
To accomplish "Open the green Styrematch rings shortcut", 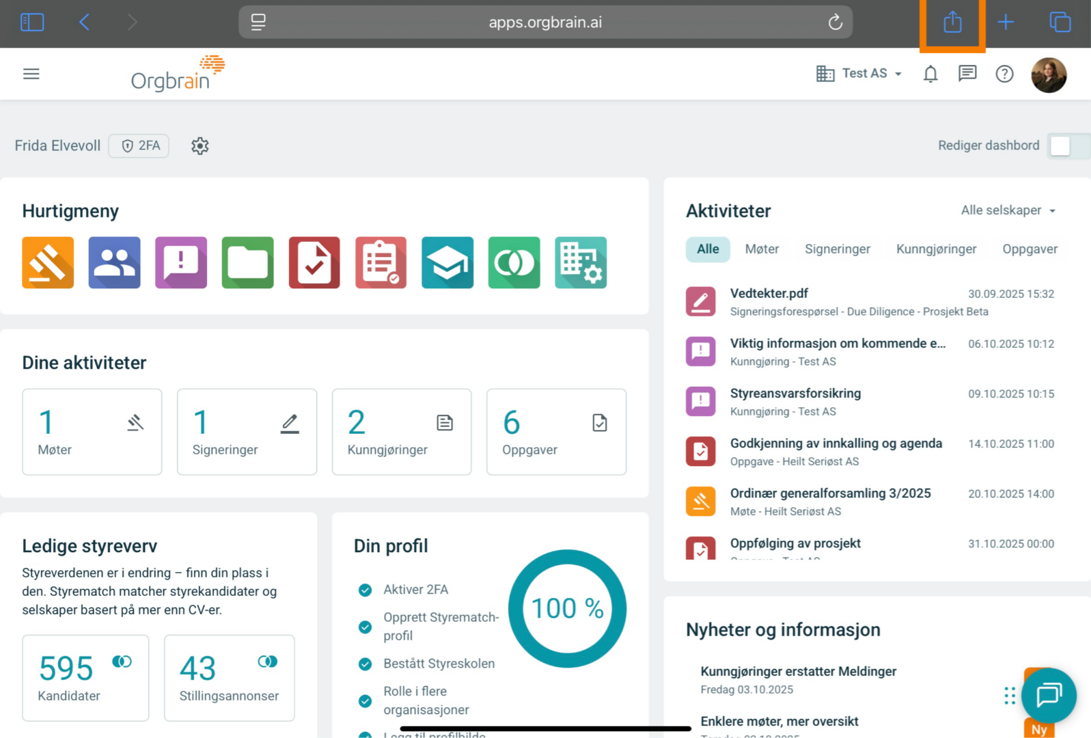I will pyautogui.click(x=514, y=262).
